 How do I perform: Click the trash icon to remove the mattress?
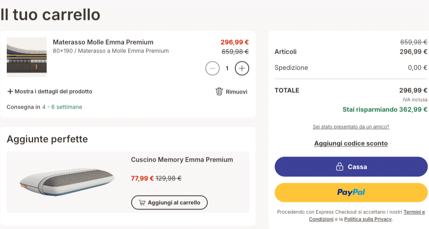point(219,92)
